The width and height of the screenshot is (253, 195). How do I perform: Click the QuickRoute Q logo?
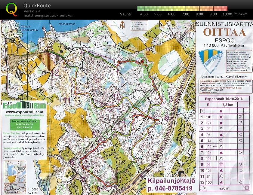click(x=11, y=9)
